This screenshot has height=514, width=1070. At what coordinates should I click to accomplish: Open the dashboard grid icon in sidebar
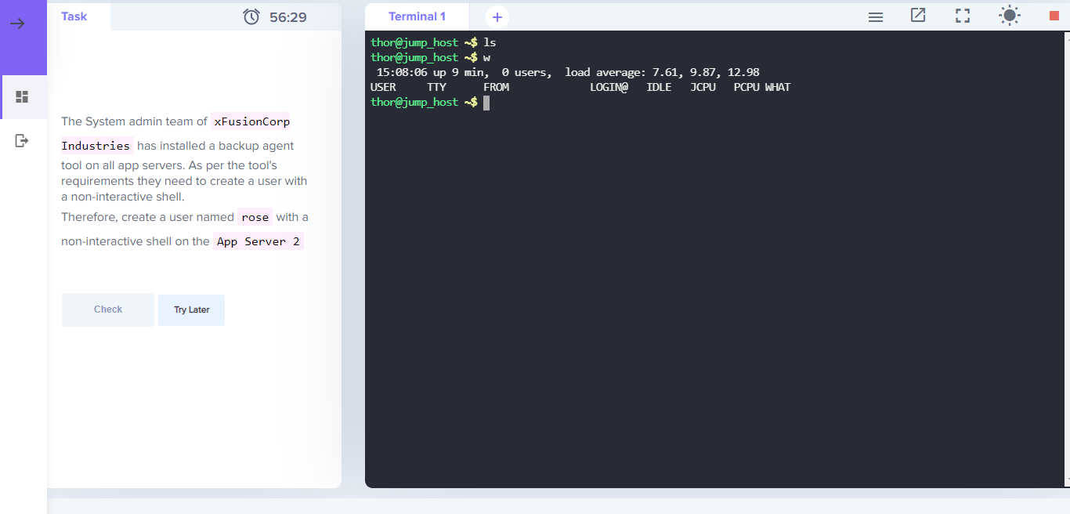point(22,97)
